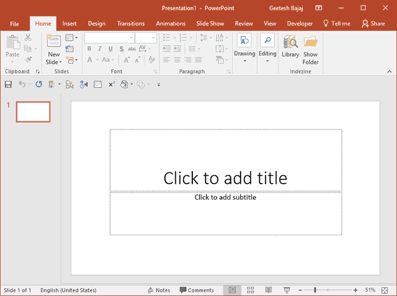Image resolution: width=397 pixels, height=296 pixels.
Task: Click the Tell me search box
Action: (x=337, y=24)
